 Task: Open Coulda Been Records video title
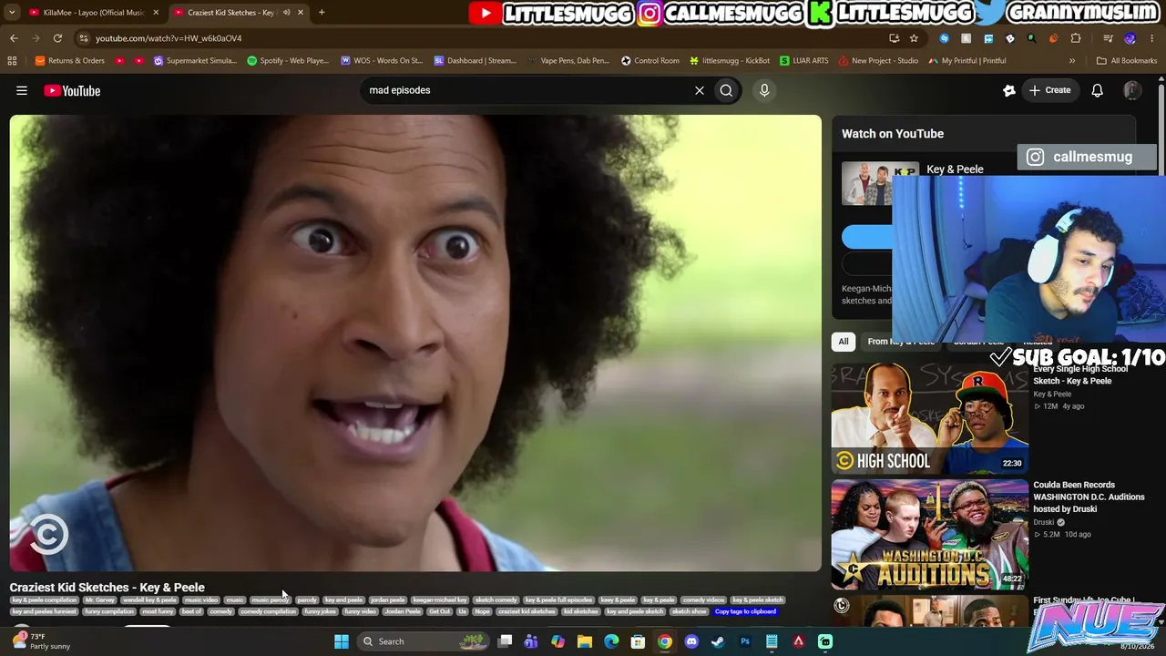pos(1089,497)
